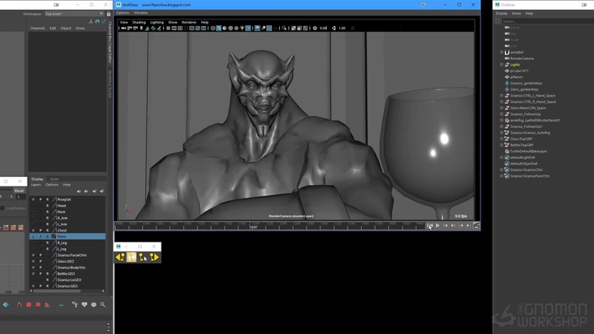The width and height of the screenshot is (594, 334).
Task: Toggle P for Sicarius:BodyCtrls layer
Action: (41, 268)
